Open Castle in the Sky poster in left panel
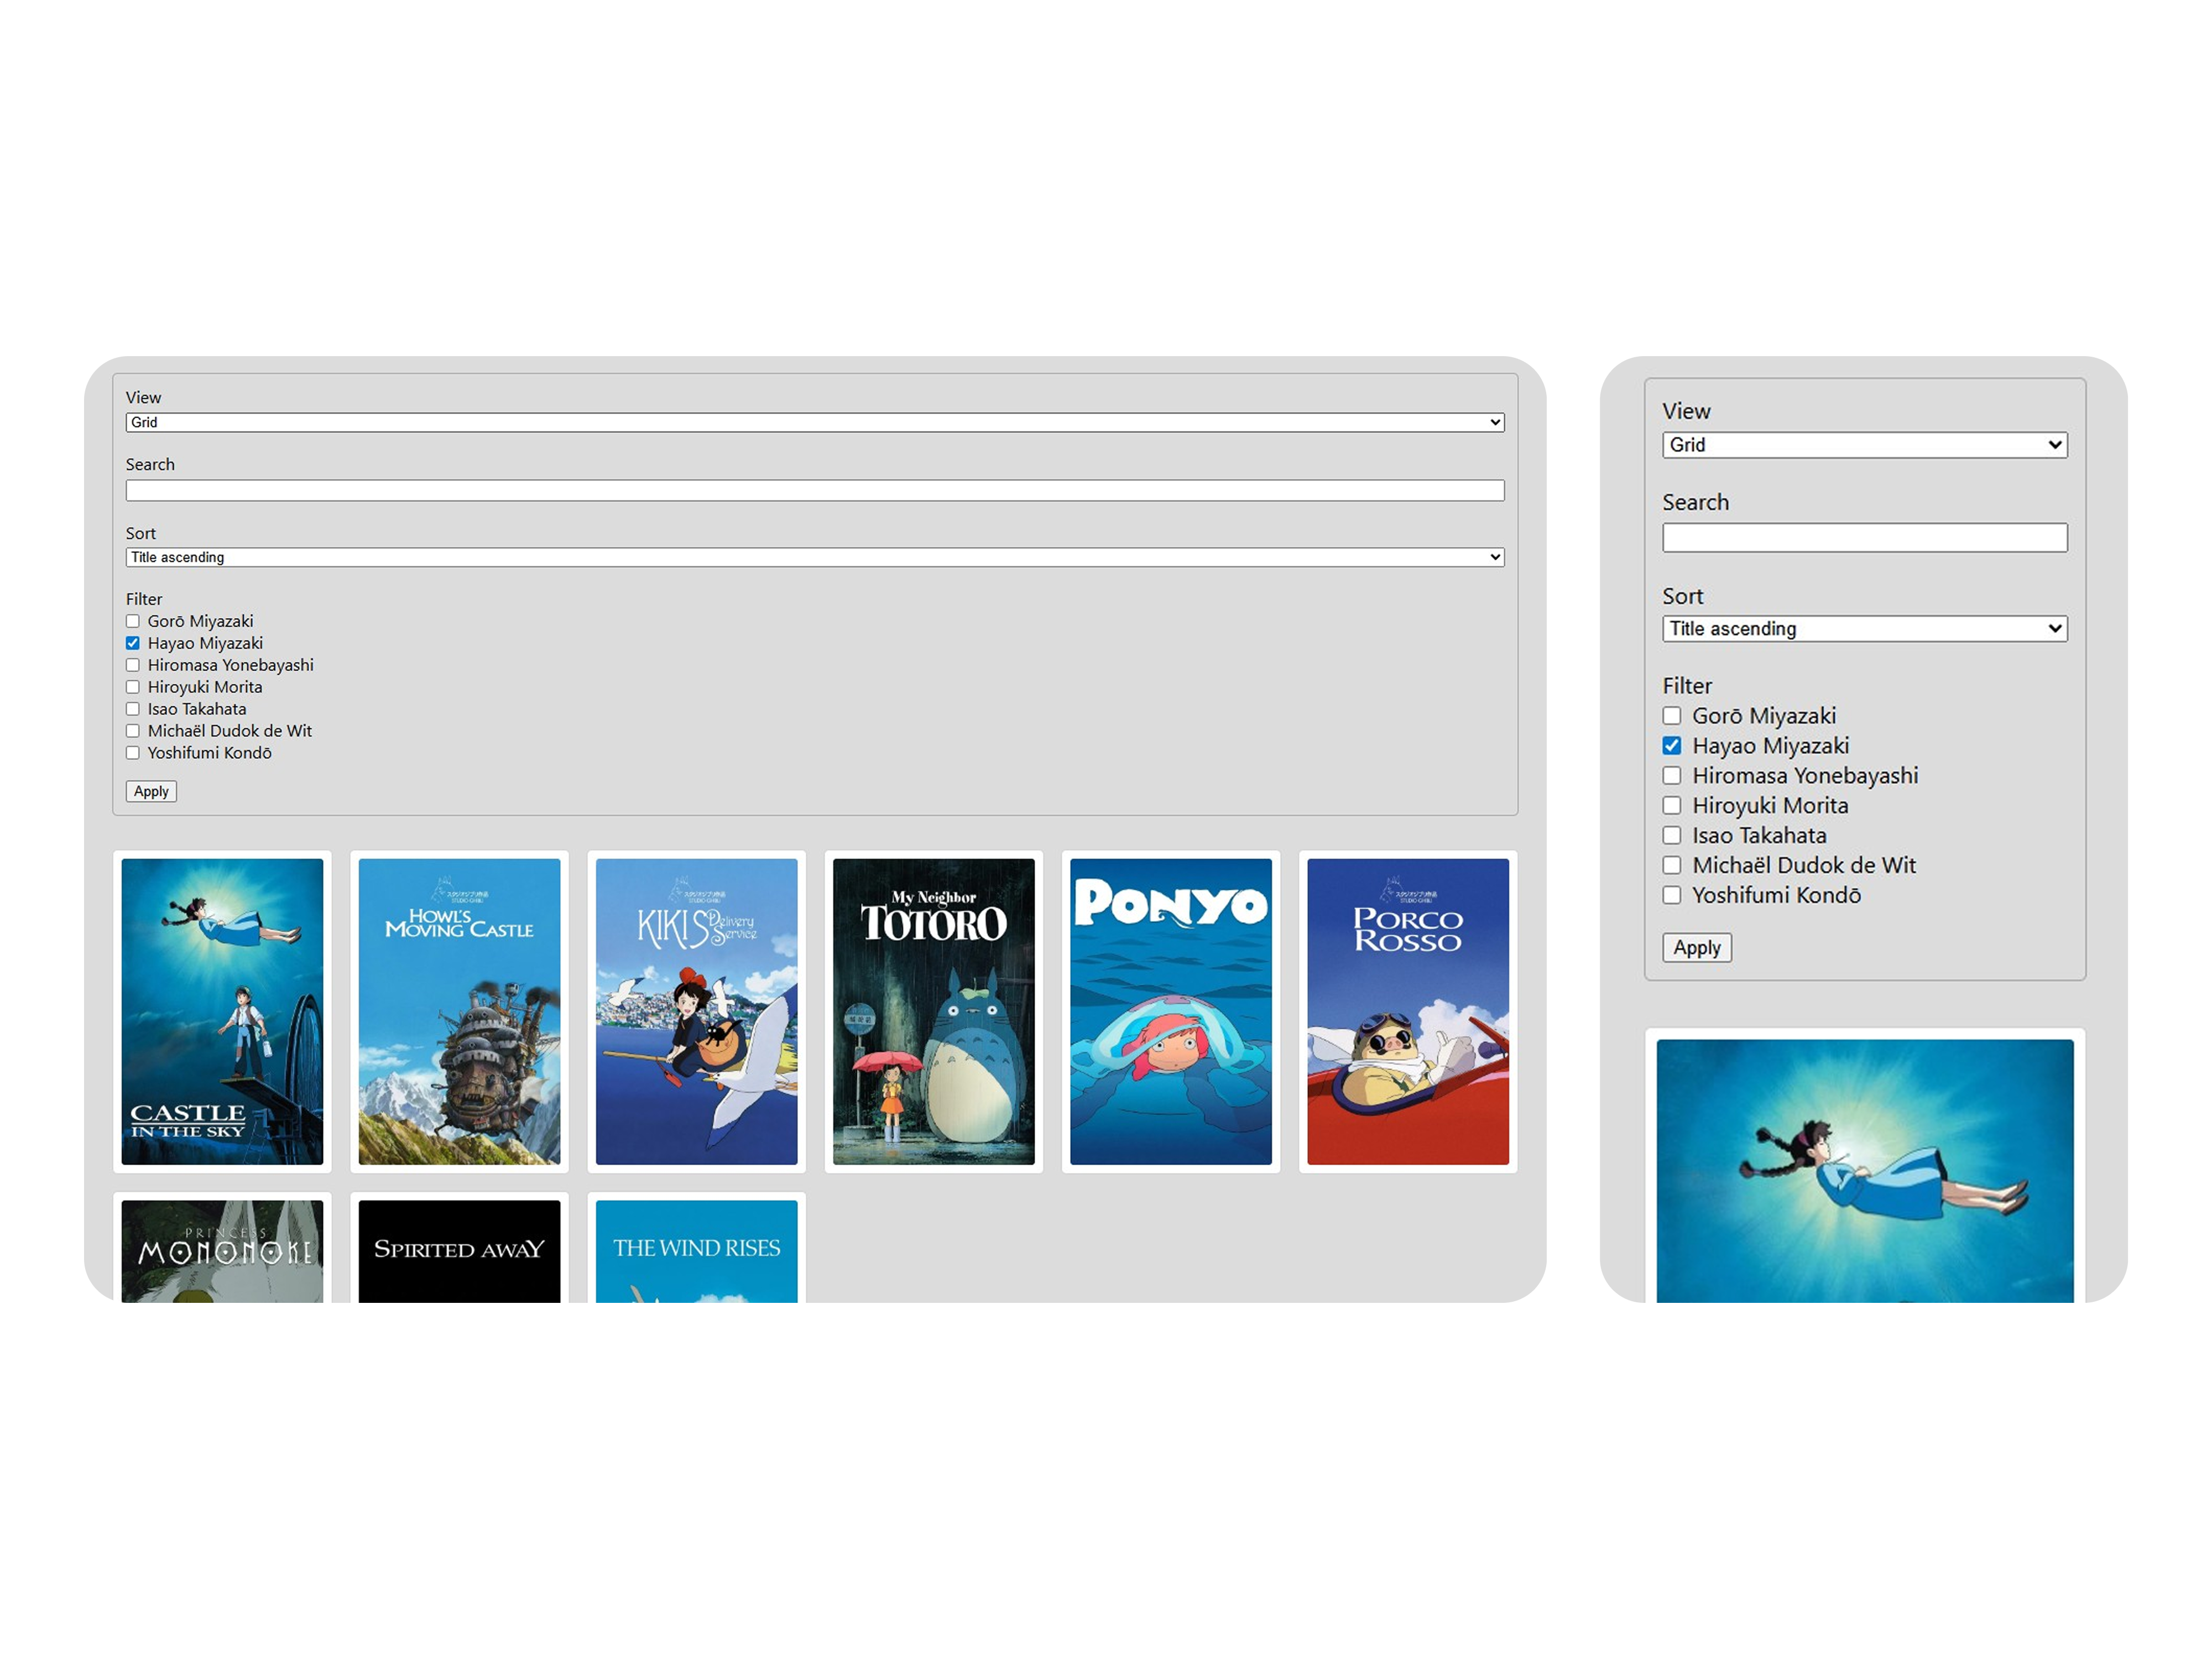Image resolution: width=2212 pixels, height=1659 pixels. pos(222,1011)
